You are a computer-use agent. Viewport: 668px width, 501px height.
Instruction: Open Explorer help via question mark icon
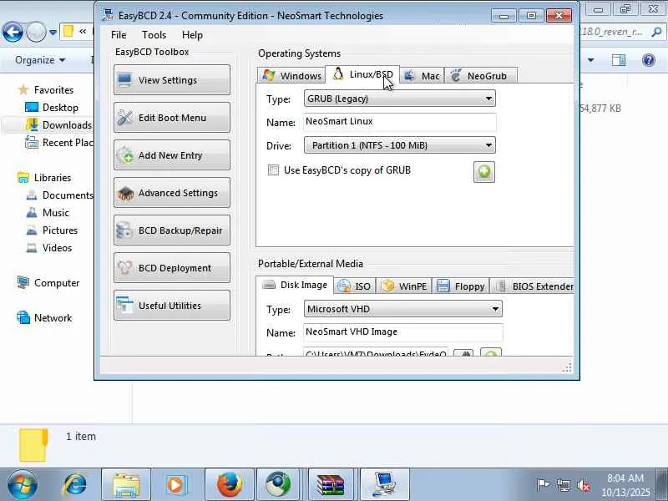[649, 60]
